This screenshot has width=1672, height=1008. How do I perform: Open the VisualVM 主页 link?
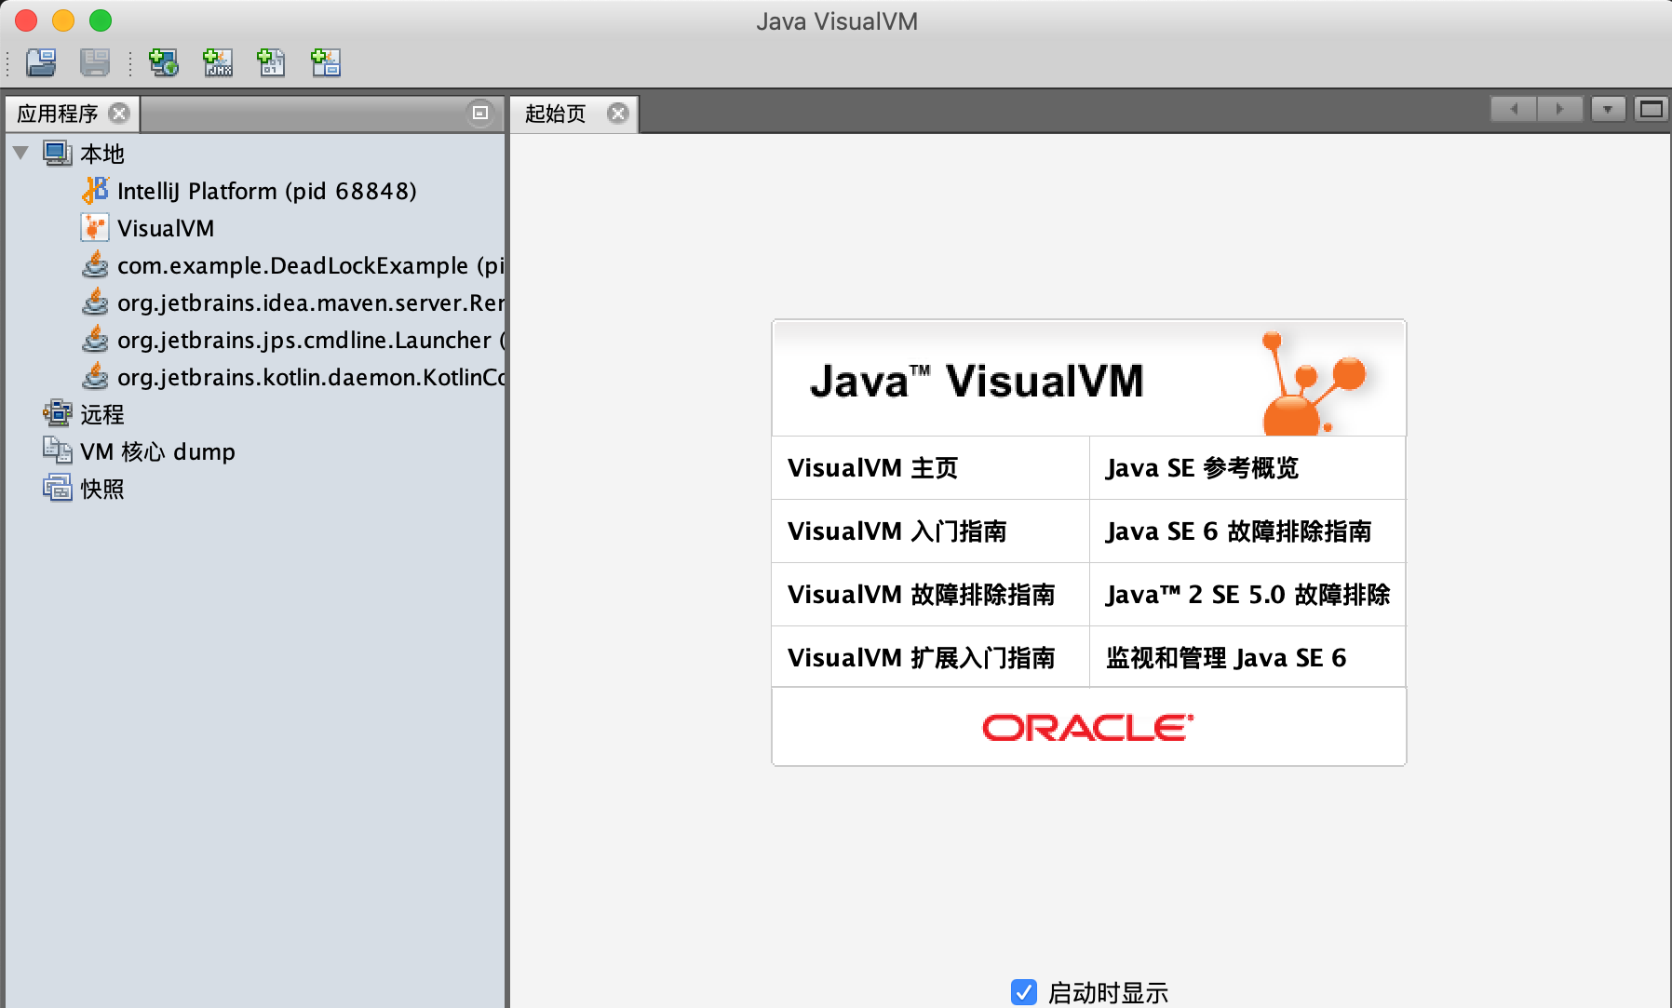pos(872,468)
